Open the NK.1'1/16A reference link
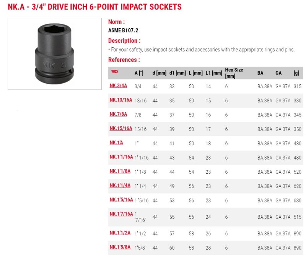Viewport: 306px width, 257px height. pos(121,157)
